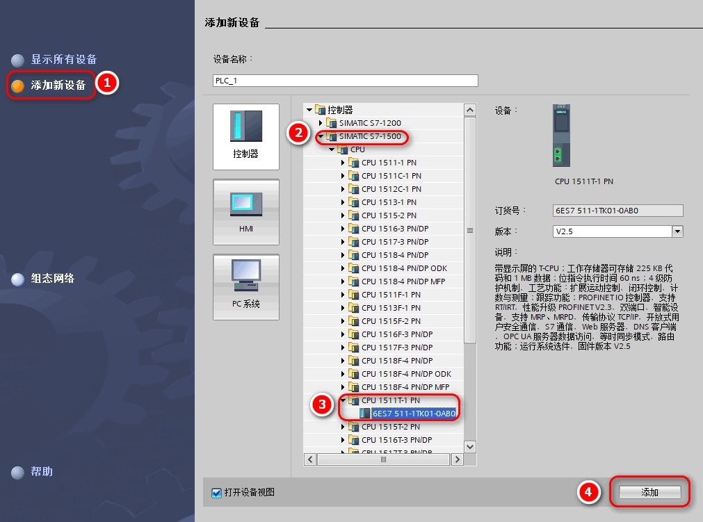Screen dimensions: 703x522
Task: Toggle the 打开设备视图 checkbox
Action: coord(216,493)
